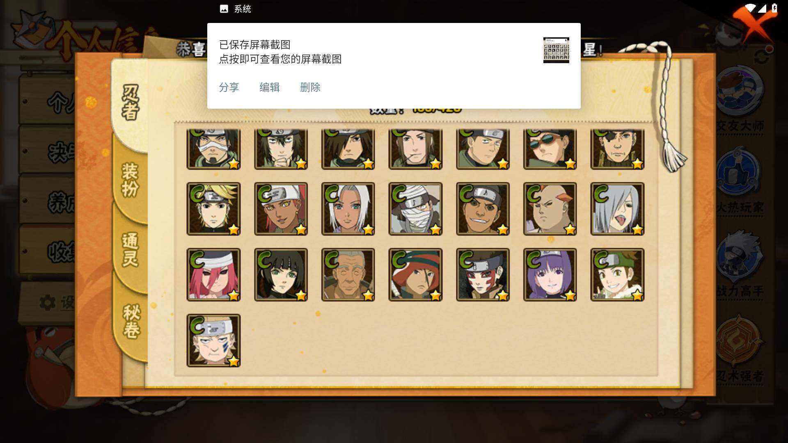
Task: Tap 分享 in screenshot notification
Action: [x=229, y=87]
